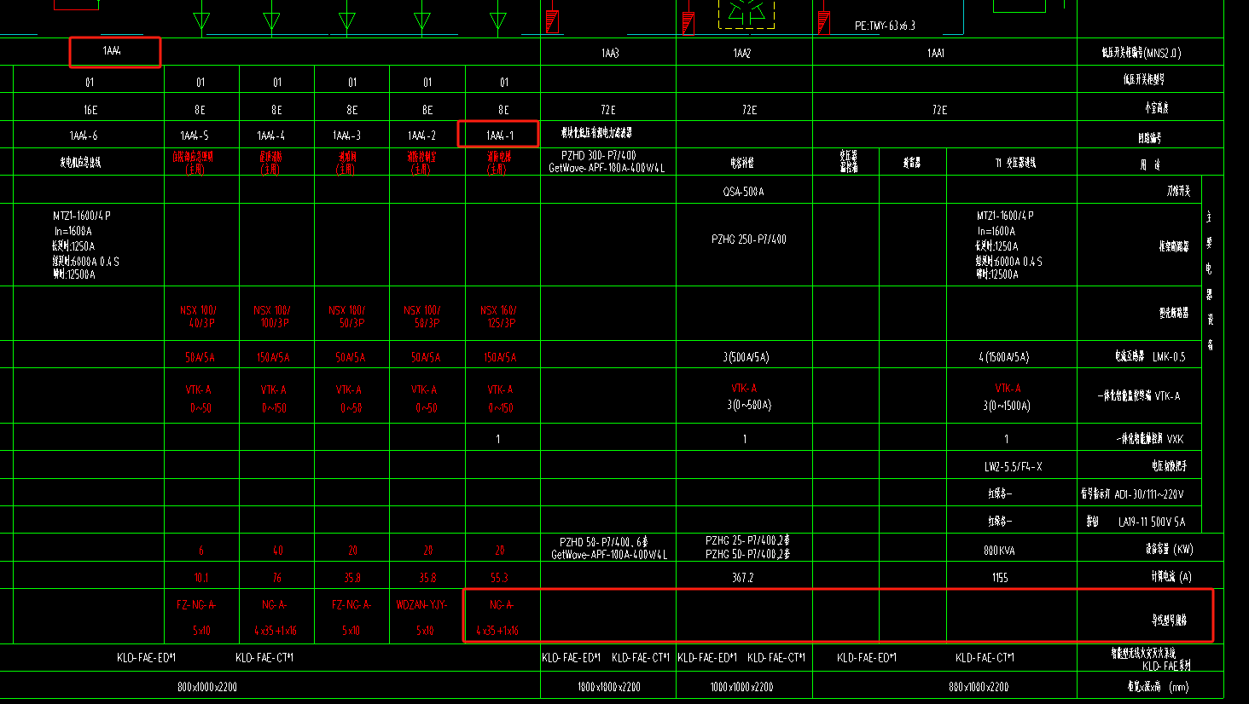Click calculated current value 1155

[1000, 578]
